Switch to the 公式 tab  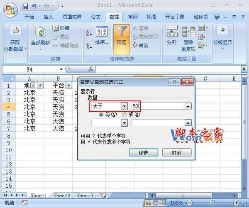click(95, 17)
